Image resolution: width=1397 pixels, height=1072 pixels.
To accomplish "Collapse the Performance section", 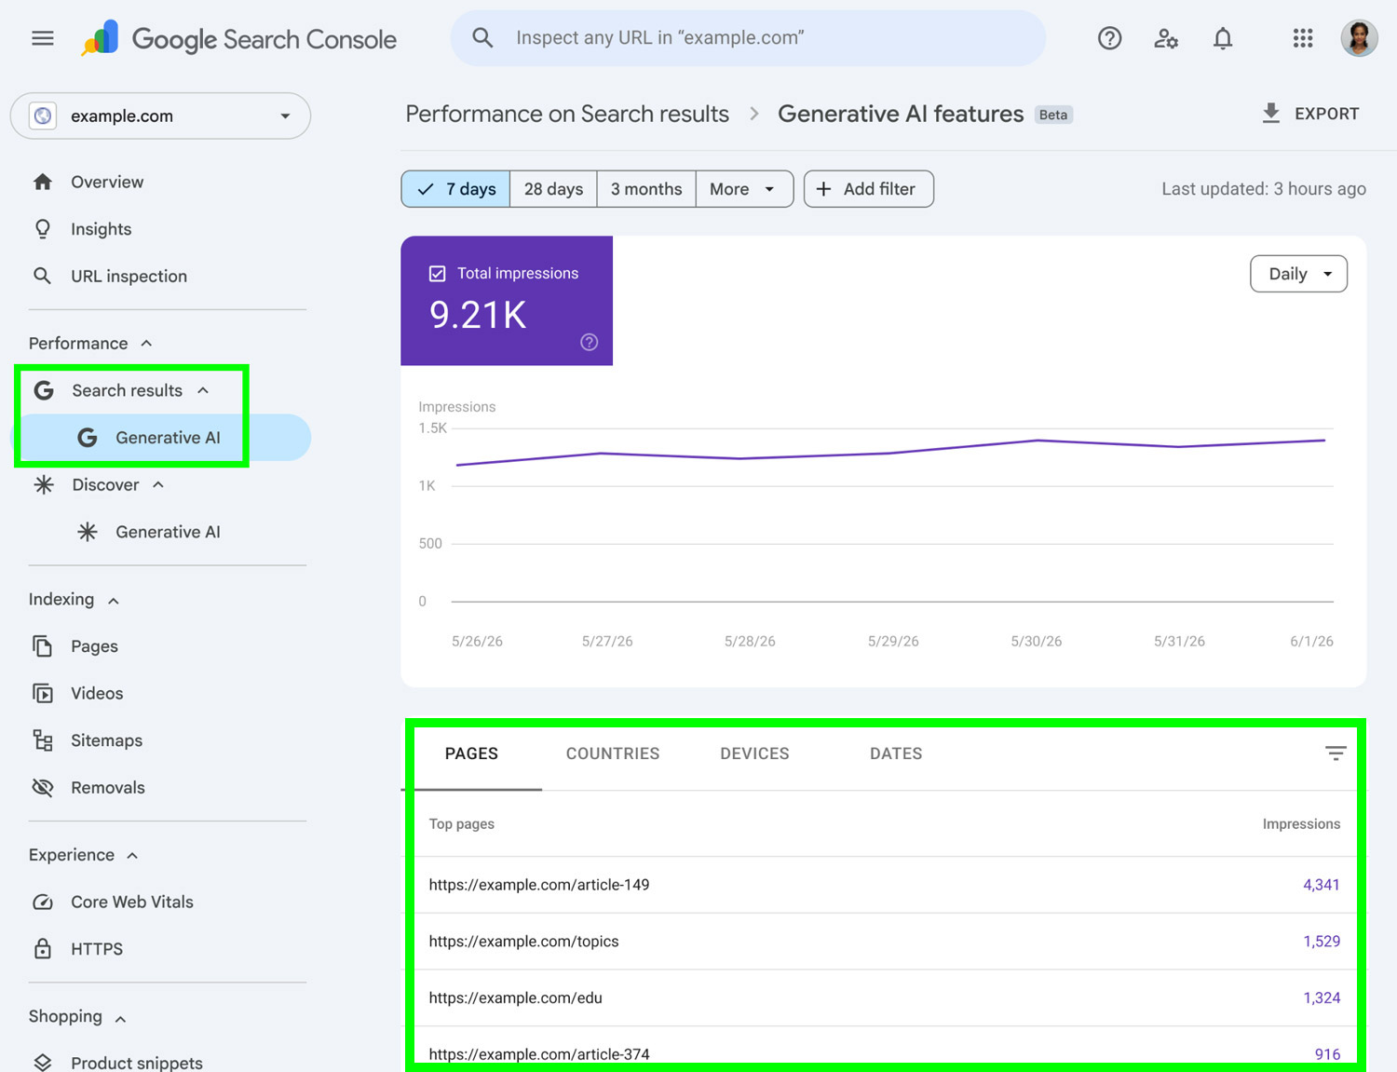I will point(146,344).
